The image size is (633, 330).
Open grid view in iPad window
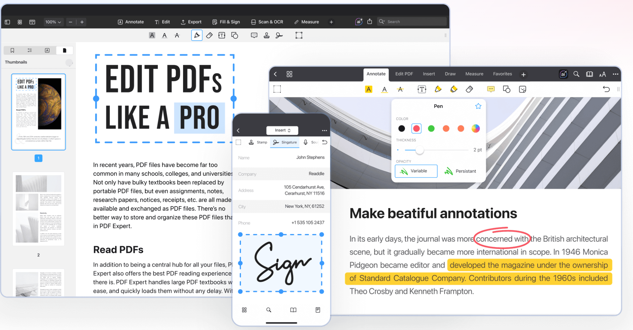289,74
